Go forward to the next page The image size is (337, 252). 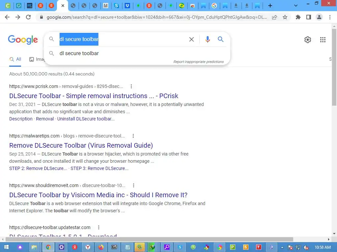pos(18,17)
